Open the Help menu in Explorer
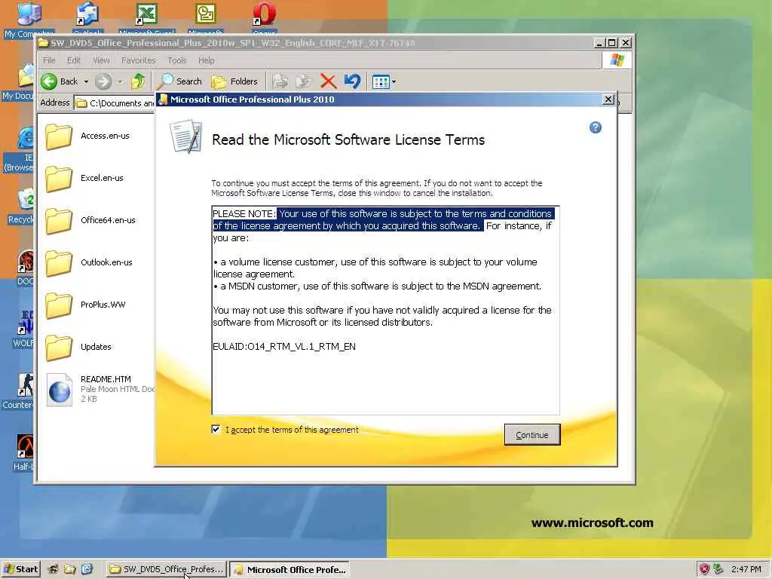The image size is (772, 579). (207, 60)
